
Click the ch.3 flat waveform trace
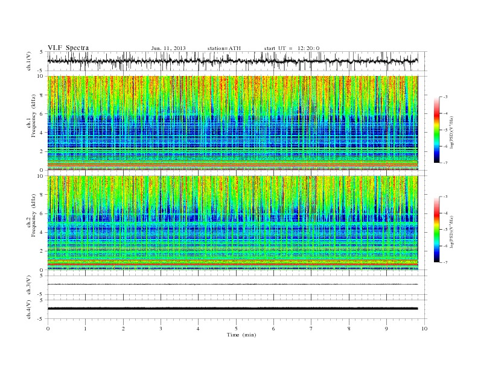pos(232,285)
